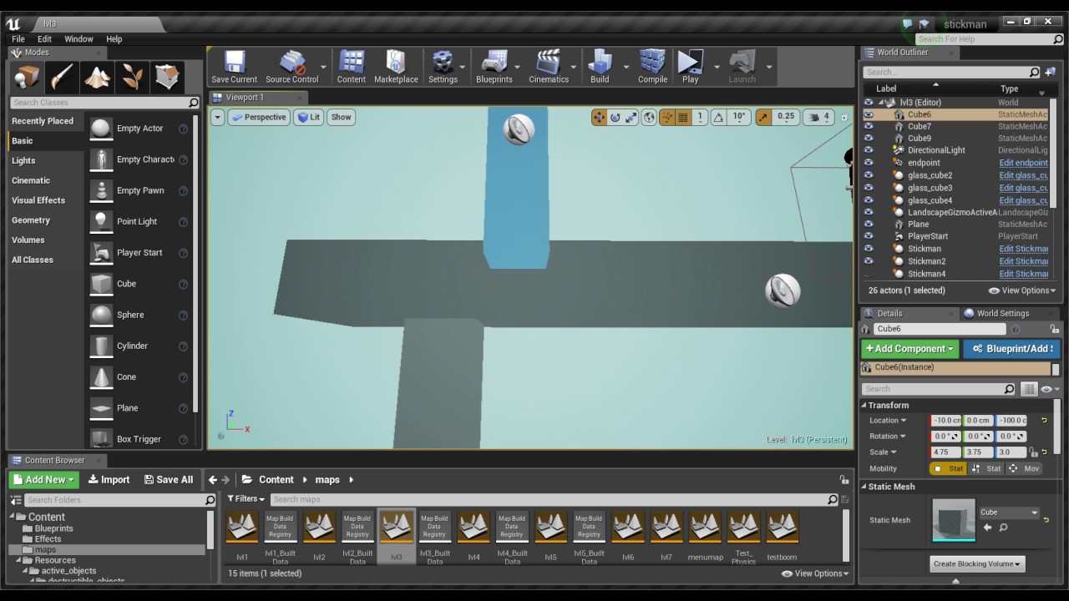Click the Cinematics clapperboard icon
Viewport: 1069px width, 601px height.
549,67
